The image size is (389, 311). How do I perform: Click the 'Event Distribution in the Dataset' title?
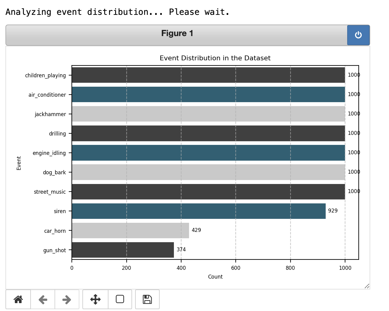pyautogui.click(x=215, y=58)
